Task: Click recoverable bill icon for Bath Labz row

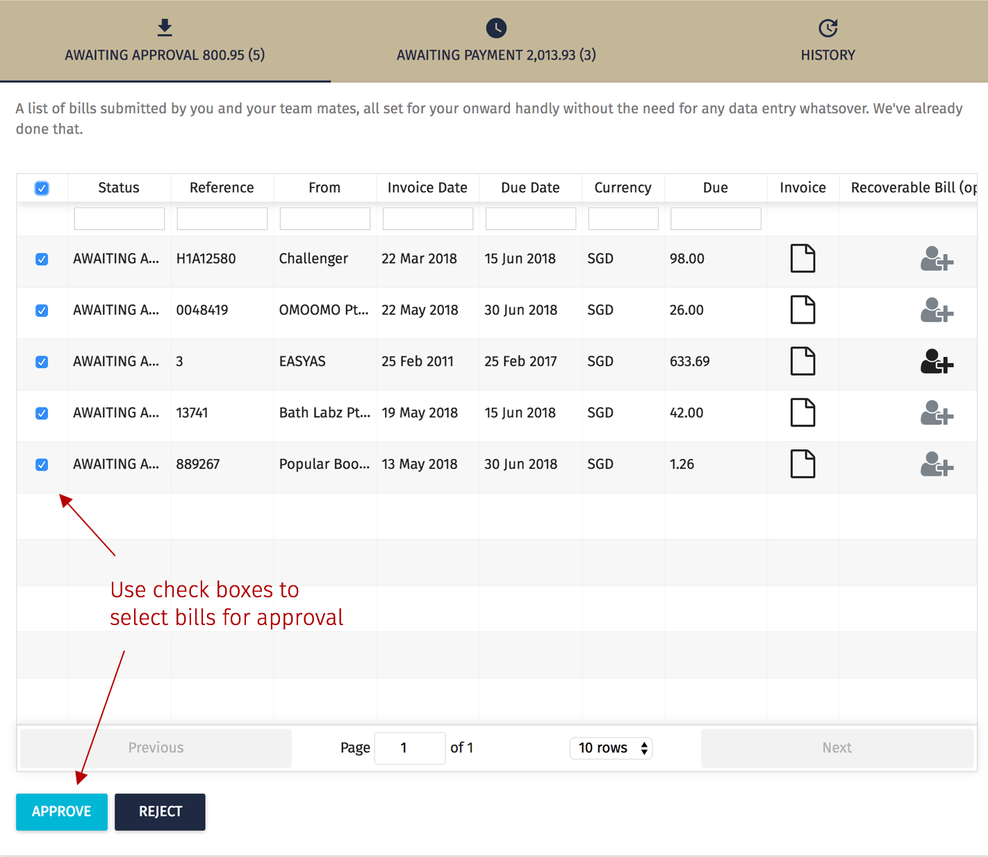Action: click(x=937, y=413)
